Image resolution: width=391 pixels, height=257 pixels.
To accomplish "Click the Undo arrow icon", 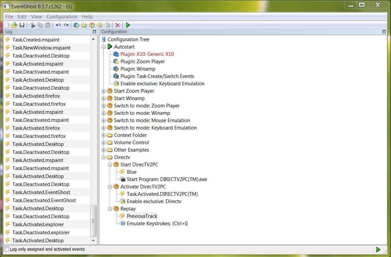I will 58,25.
